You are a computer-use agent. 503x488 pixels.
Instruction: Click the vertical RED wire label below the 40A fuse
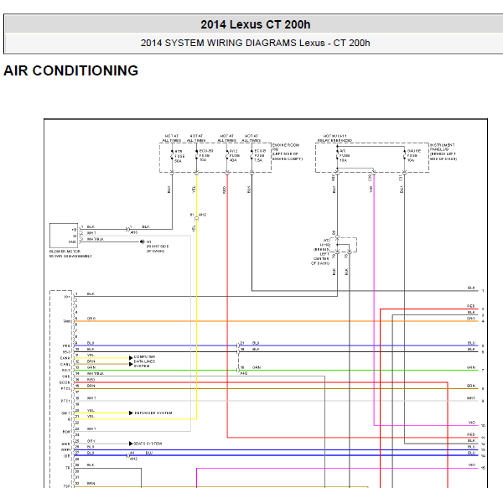tap(224, 189)
